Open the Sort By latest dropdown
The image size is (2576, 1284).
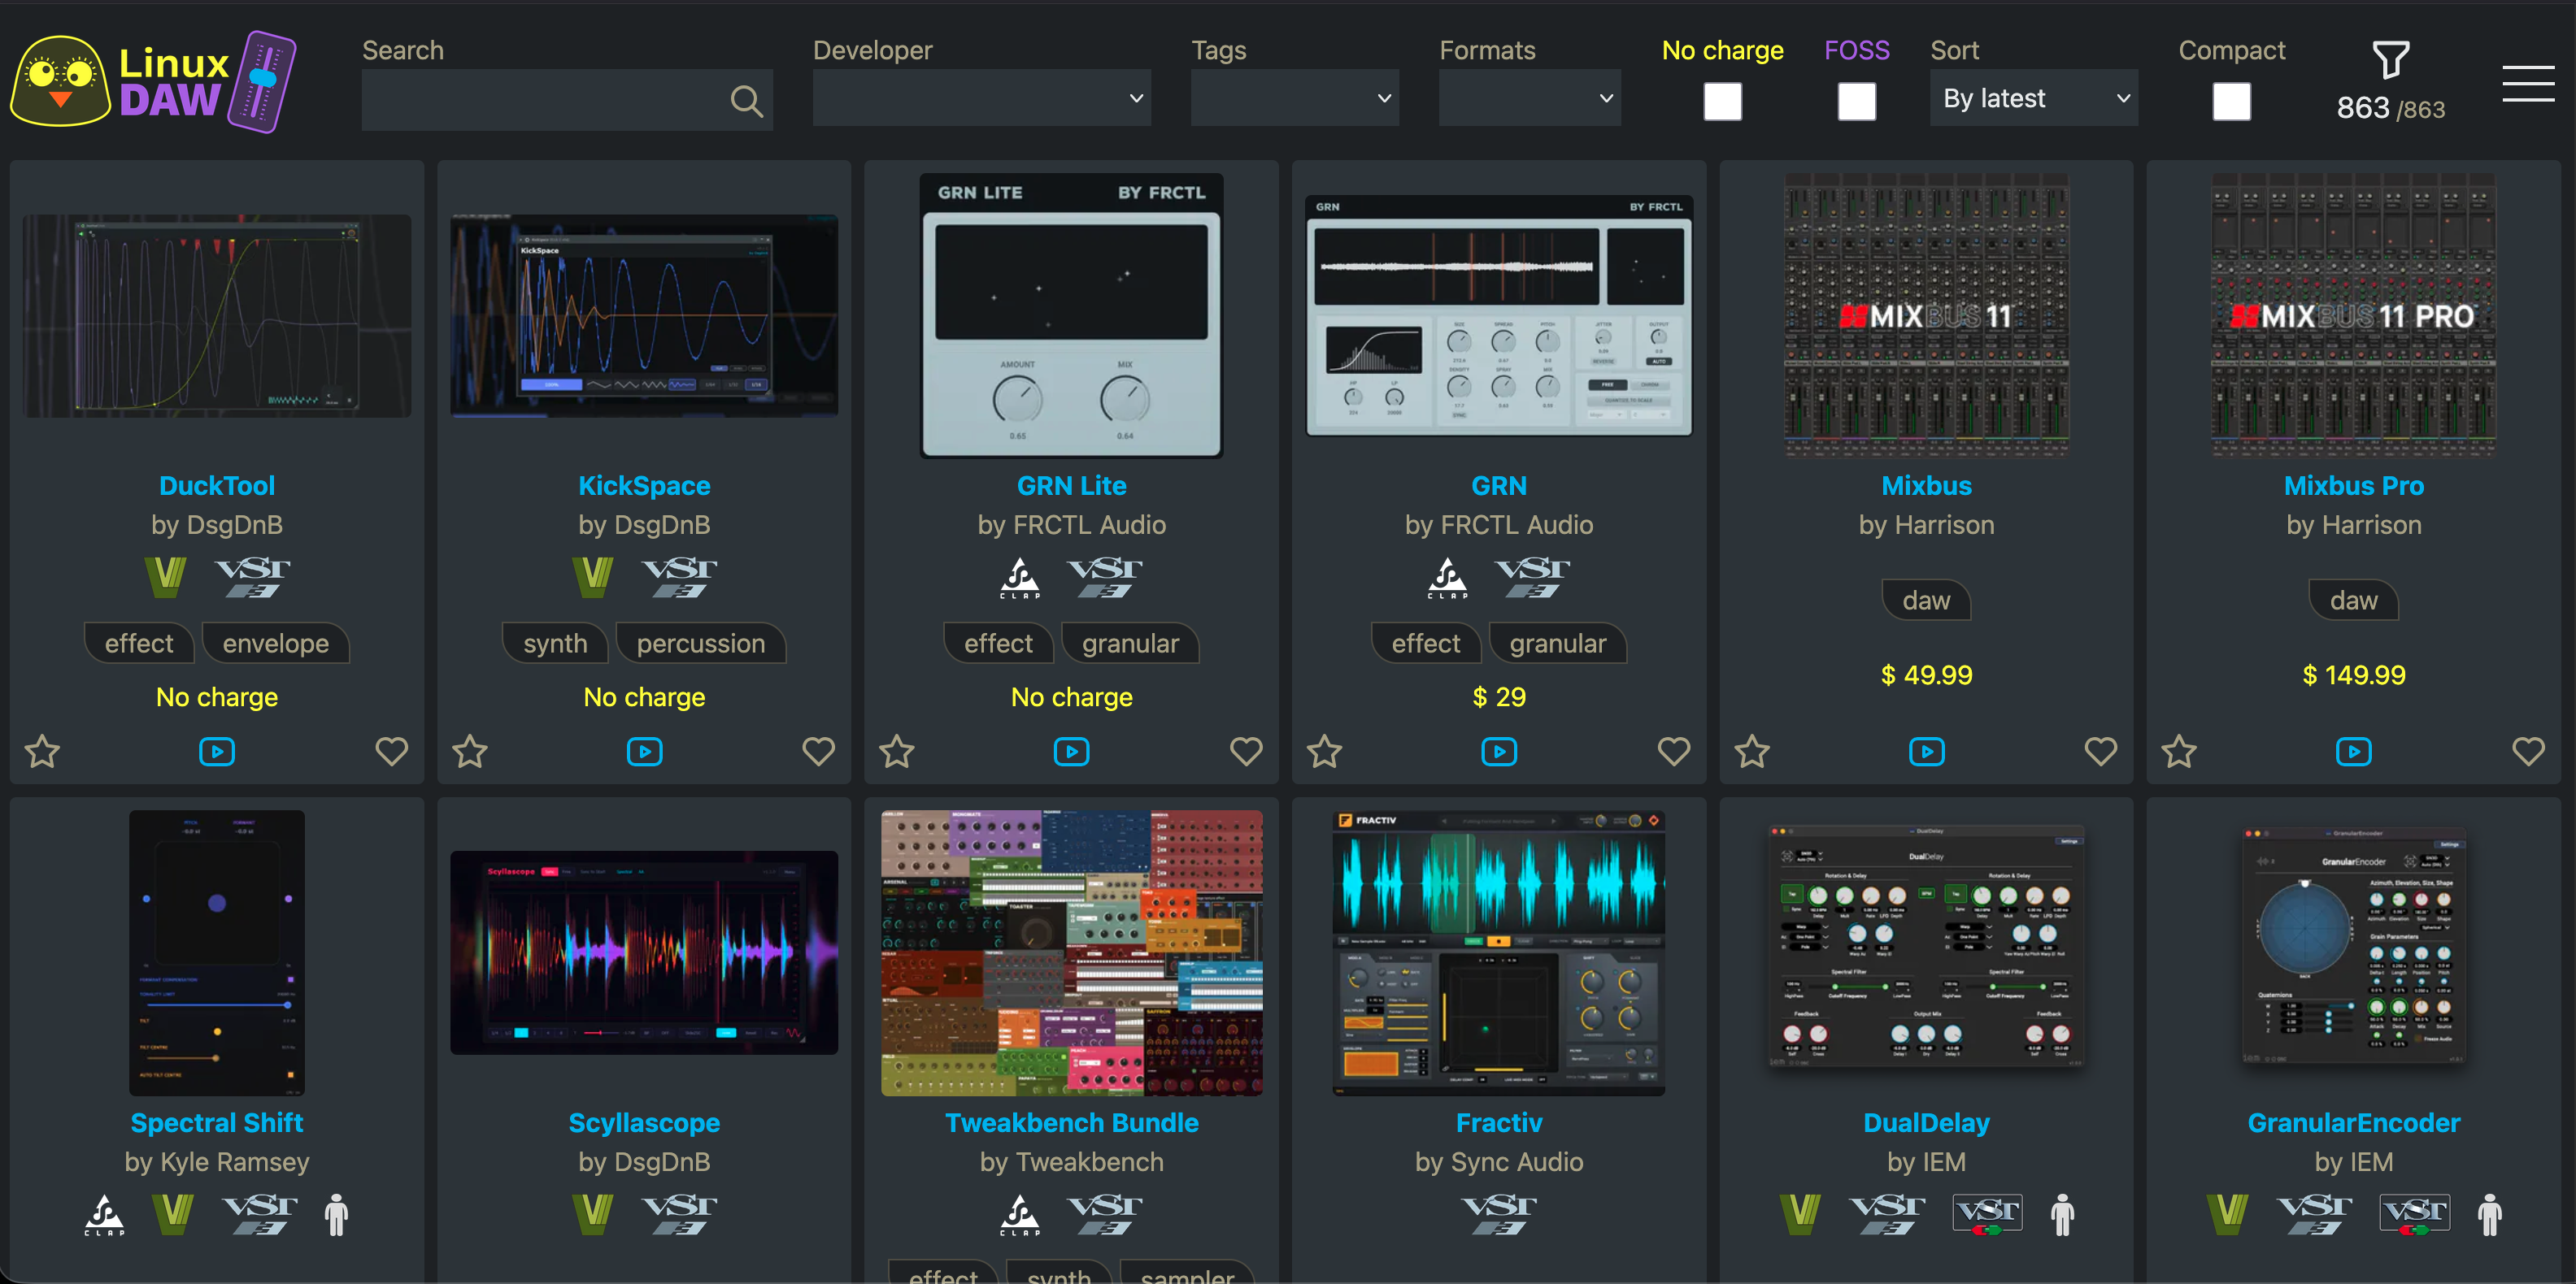coord(2033,98)
